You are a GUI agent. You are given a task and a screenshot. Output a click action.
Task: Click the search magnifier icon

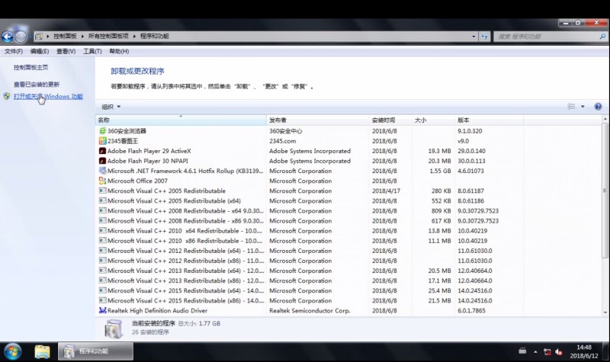click(x=602, y=36)
